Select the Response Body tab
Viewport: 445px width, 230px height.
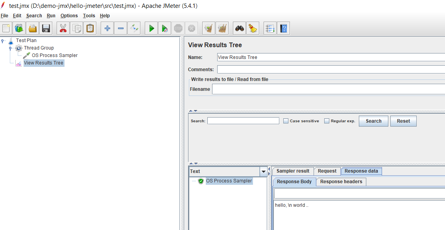(294, 182)
